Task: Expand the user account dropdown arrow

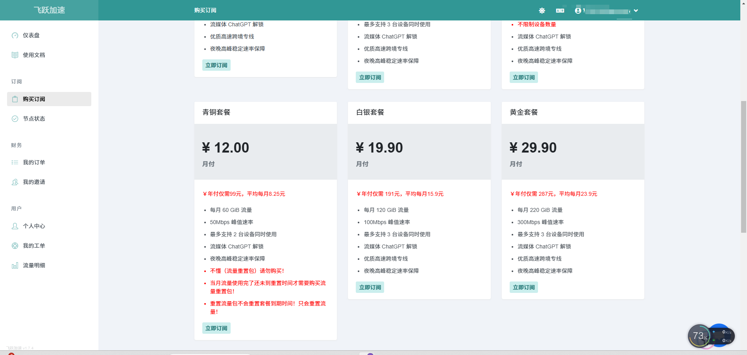Action: click(x=636, y=11)
